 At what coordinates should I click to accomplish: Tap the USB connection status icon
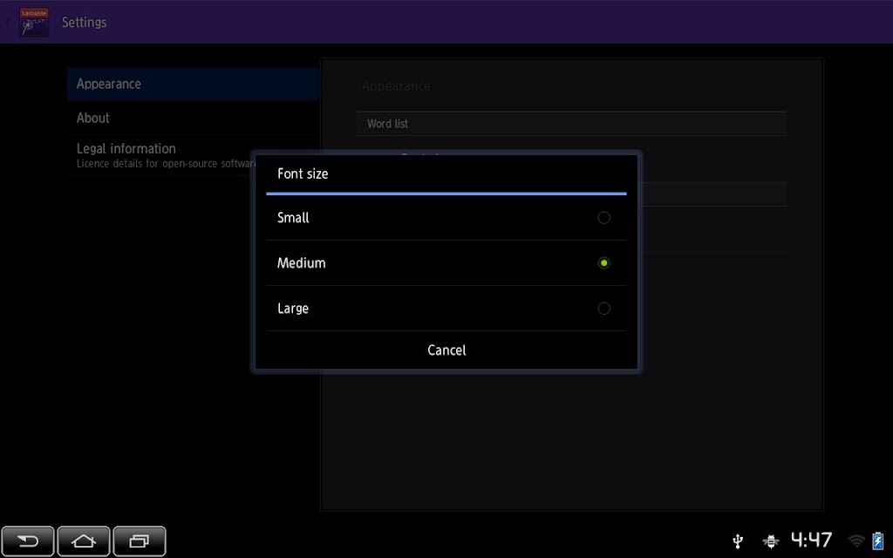(x=738, y=541)
